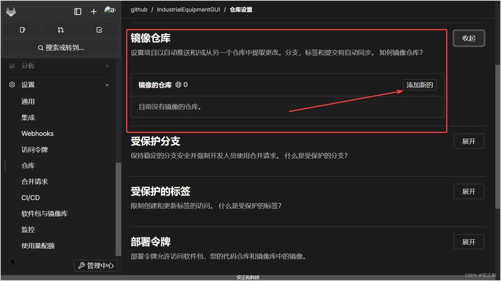Click the 仓库设置 breadcrumb

point(241,10)
